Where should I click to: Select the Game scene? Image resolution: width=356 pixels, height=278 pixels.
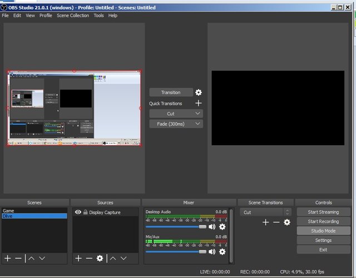(34, 211)
